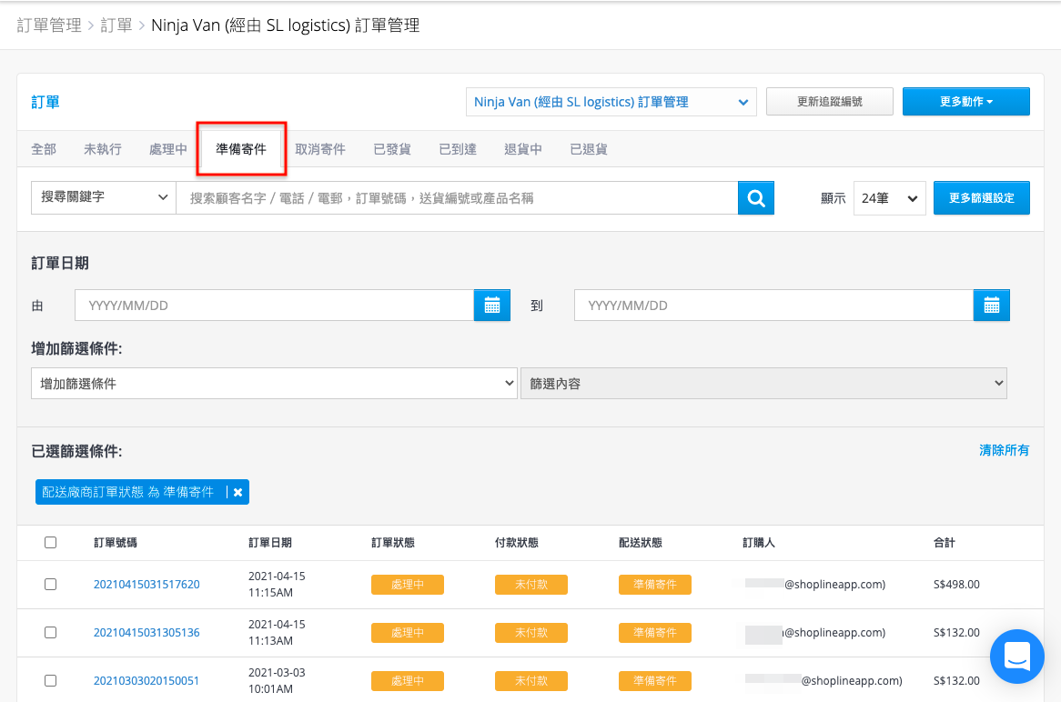Tick the select-all orders checkbox in the header
The height and width of the screenshot is (702, 1061).
tap(51, 542)
